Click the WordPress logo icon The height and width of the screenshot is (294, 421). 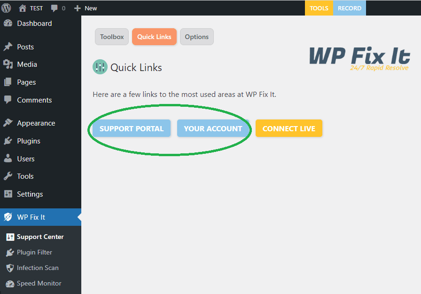pos(6,8)
